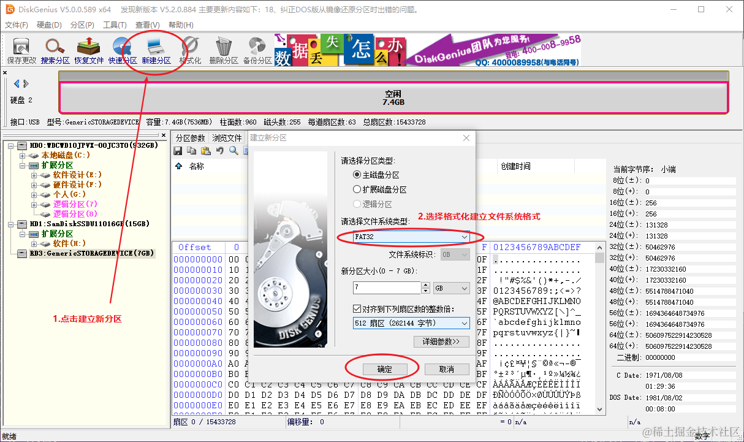Collapse the HD0:WDCWD10JPVX disk node
744x442 pixels.
click(x=10, y=145)
